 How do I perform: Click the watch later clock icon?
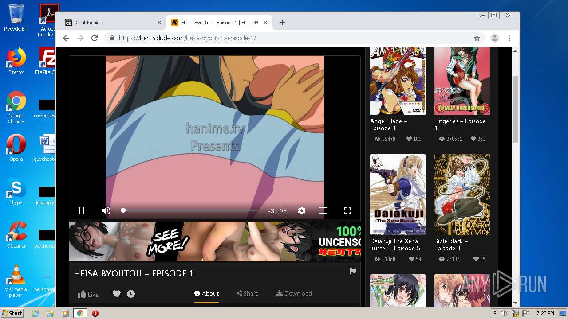(x=131, y=294)
